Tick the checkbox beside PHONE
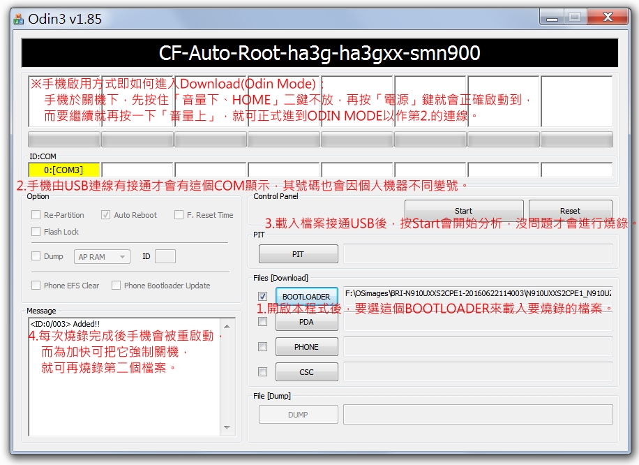This screenshot has height=465, width=639. (x=263, y=347)
